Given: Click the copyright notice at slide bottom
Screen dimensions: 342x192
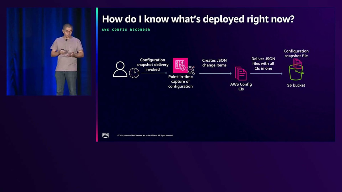Looking at the screenshot, I should [145, 135].
